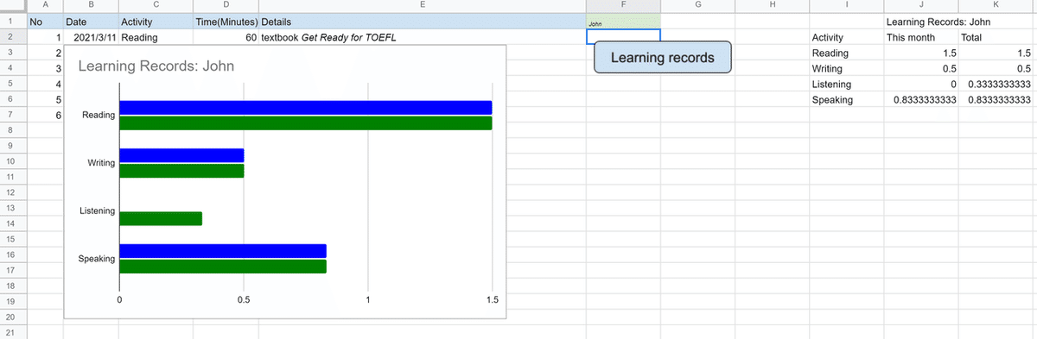
Task: Click the 'Writing' cell in column I
Action: point(847,68)
